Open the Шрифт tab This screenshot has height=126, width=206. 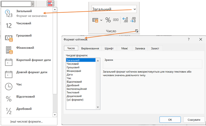pyautogui.click(x=109, y=48)
